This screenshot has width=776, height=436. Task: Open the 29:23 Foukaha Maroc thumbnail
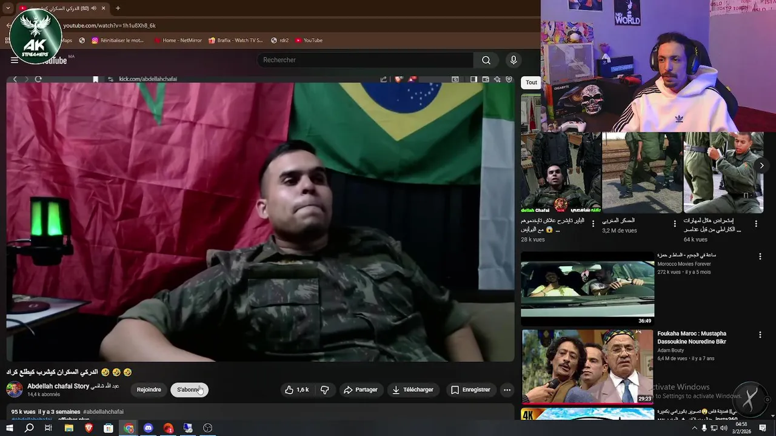click(x=587, y=366)
